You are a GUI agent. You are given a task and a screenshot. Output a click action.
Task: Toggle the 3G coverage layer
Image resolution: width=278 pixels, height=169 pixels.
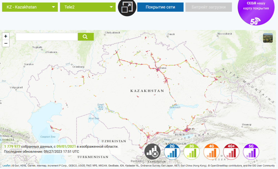(x=192, y=152)
